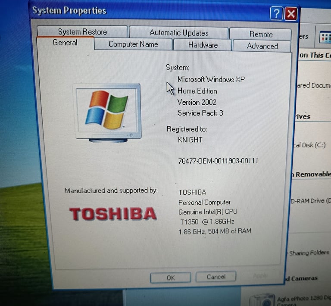The image size is (331, 306).
Task: Click the Registered to: label
Action: pyautogui.click(x=187, y=129)
